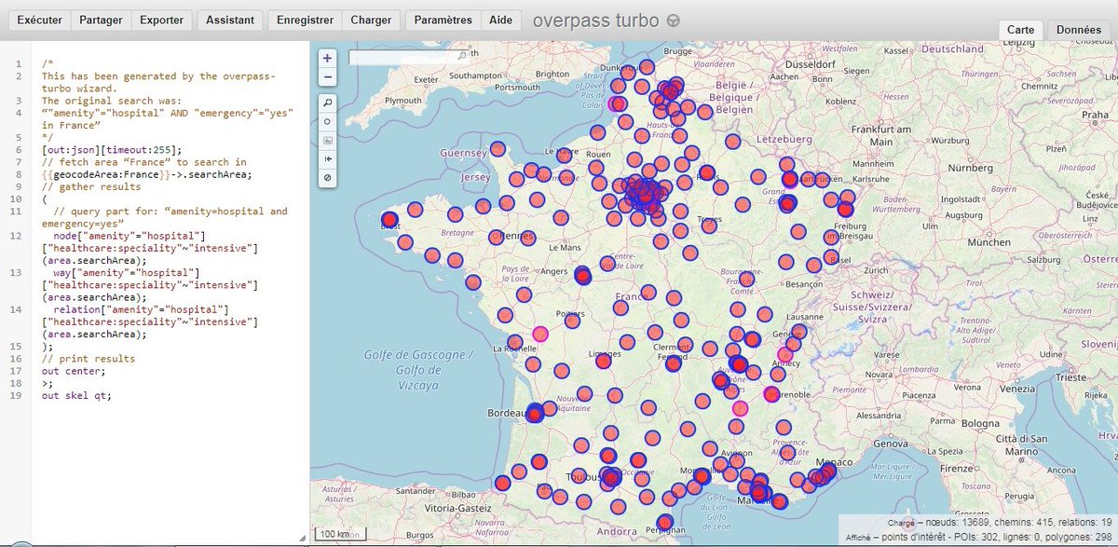Viewport: 1118px width, 547px height.
Task: Launch the Assistant query wizard
Action: 230,21
